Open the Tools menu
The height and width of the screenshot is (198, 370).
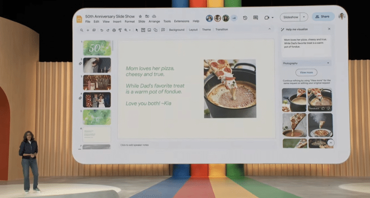[x=167, y=21]
